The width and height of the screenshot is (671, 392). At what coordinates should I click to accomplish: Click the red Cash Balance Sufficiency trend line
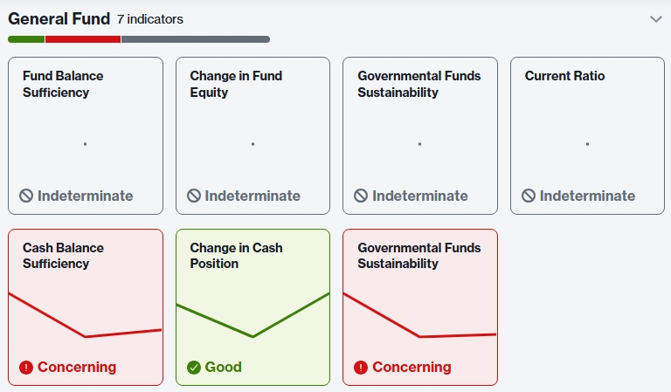click(85, 336)
